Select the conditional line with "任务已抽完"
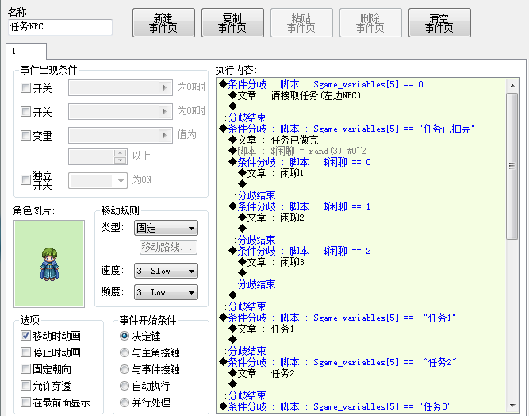The image size is (529, 416). tap(347, 129)
